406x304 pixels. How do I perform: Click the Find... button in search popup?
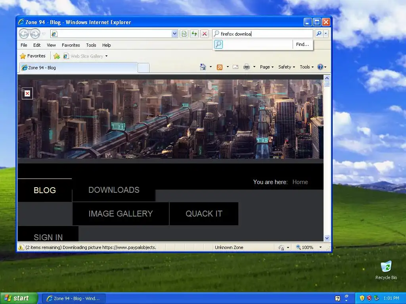click(x=303, y=44)
